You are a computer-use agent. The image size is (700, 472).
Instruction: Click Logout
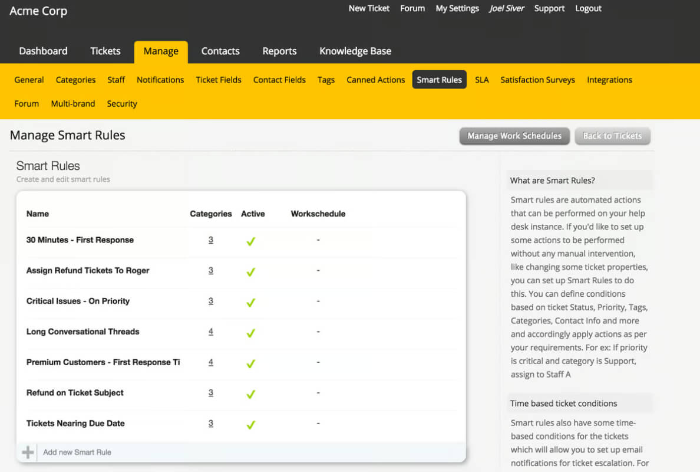pos(588,8)
